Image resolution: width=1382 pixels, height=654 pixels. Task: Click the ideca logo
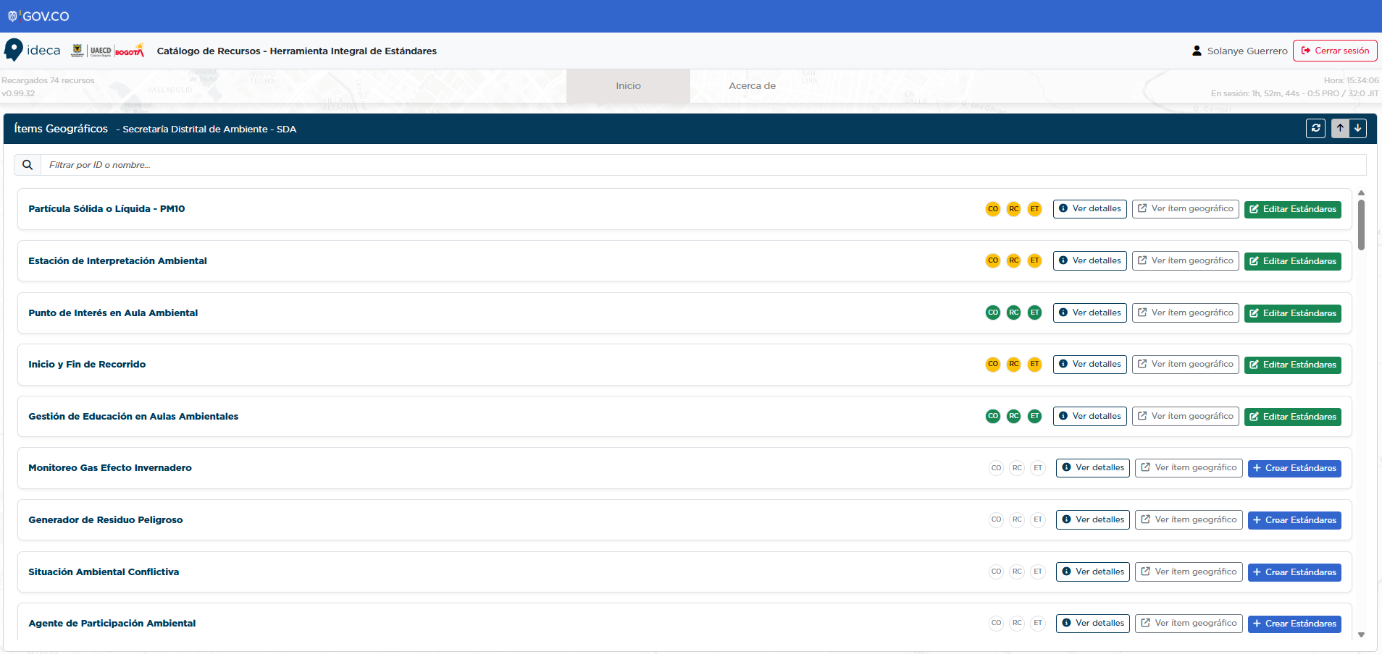tap(33, 50)
